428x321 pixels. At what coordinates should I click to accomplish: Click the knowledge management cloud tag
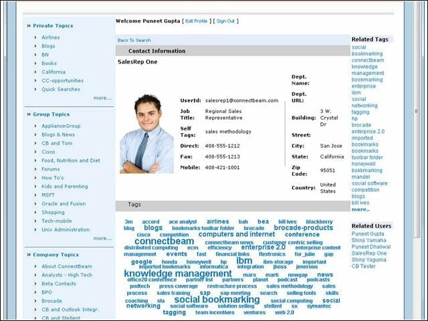pos(178,274)
